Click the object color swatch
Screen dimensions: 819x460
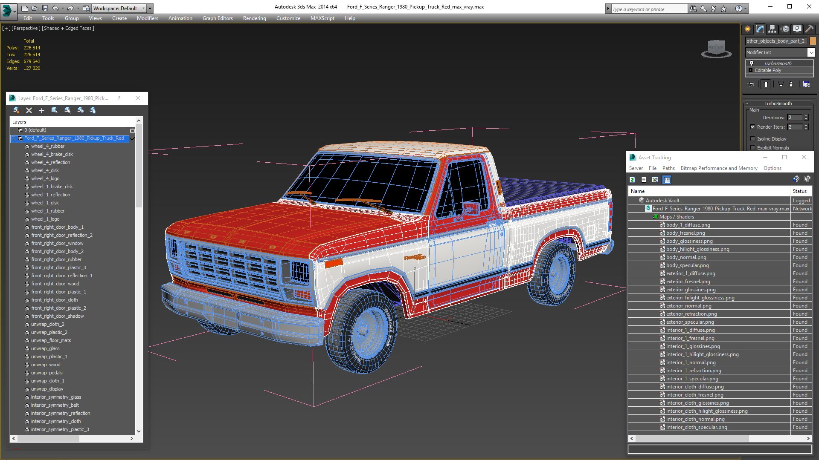pos(813,41)
